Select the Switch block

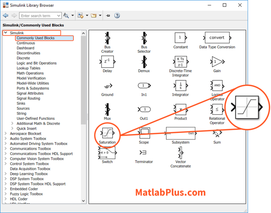pos(107,153)
